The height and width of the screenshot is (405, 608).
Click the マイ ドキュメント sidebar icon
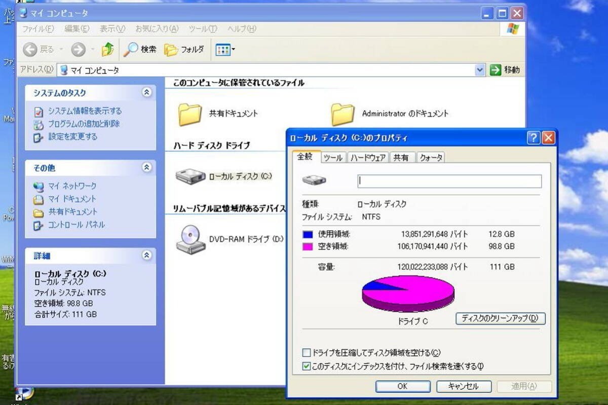[39, 199]
